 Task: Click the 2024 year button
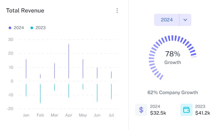click(167, 20)
